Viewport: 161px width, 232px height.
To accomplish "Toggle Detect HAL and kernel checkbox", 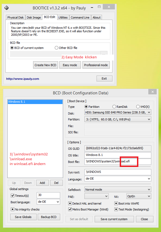I will (x=85, y=204).
